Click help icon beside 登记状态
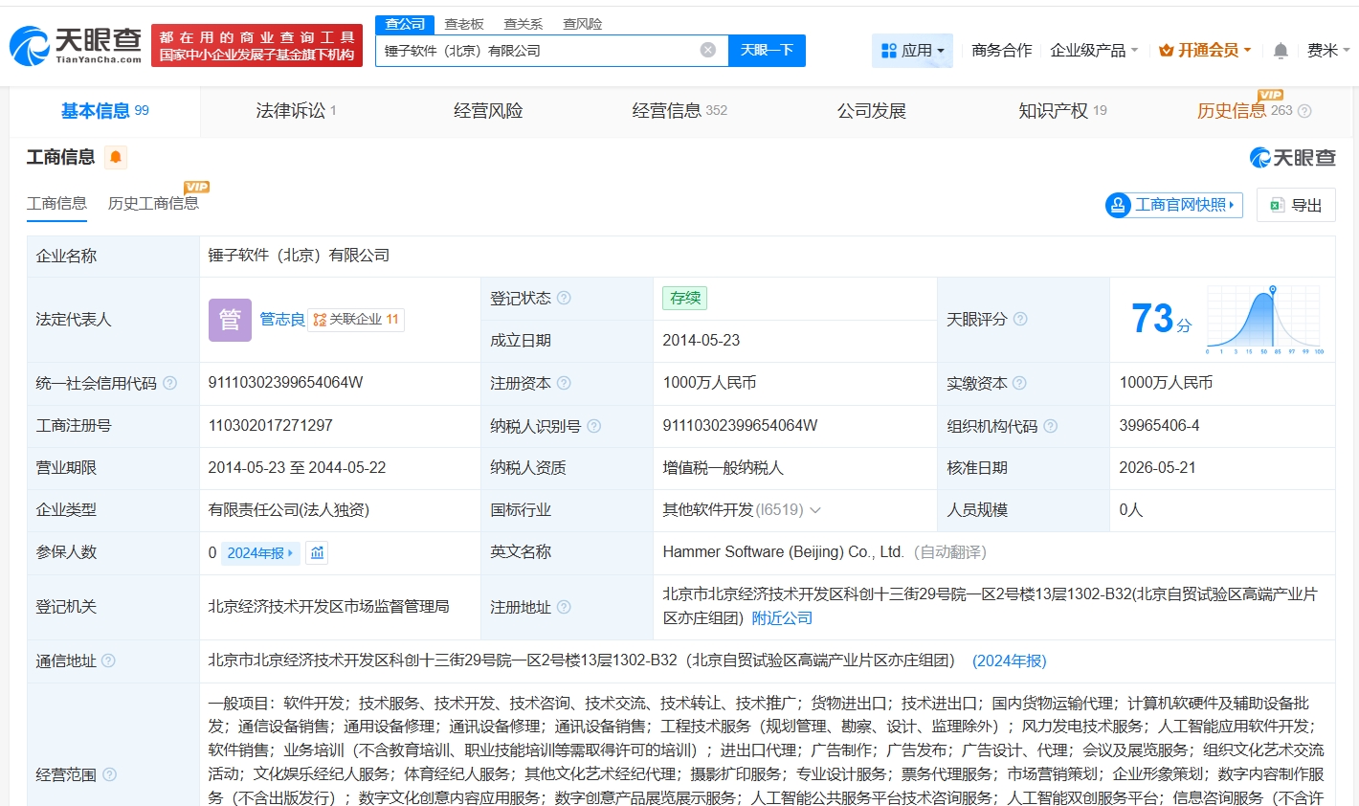 pyautogui.click(x=564, y=298)
